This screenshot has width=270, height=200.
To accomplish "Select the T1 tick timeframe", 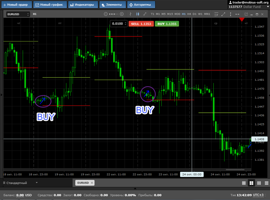I will click(153, 14).
